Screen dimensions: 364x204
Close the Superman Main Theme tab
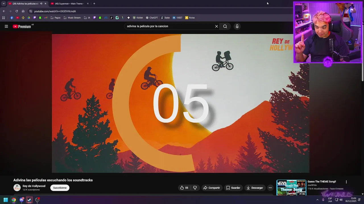tap(88, 4)
